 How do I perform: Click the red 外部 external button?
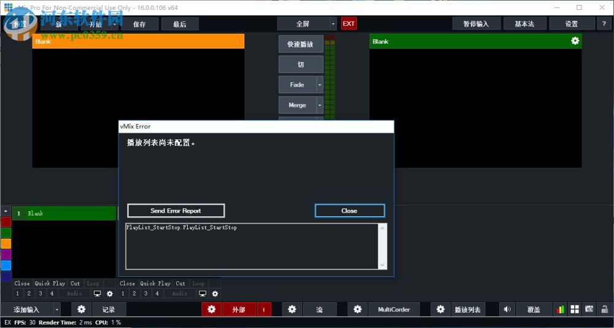pos(239,309)
